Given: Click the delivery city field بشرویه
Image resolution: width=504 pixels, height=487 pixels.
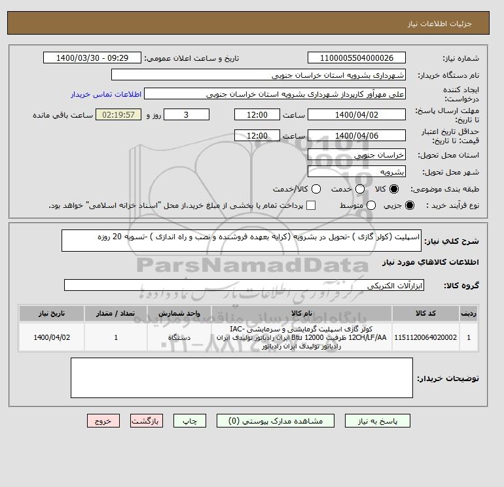Looking at the screenshot, I should [x=357, y=172].
